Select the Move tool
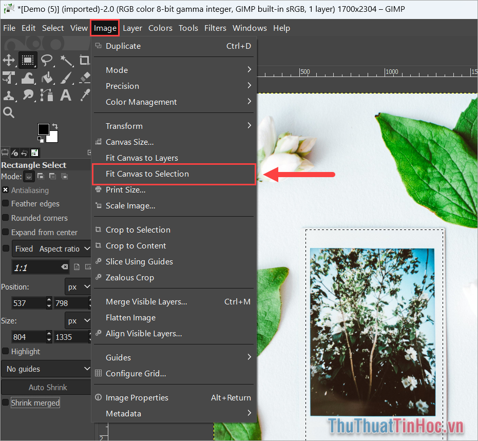Image resolution: width=478 pixels, height=441 pixels. click(9, 61)
